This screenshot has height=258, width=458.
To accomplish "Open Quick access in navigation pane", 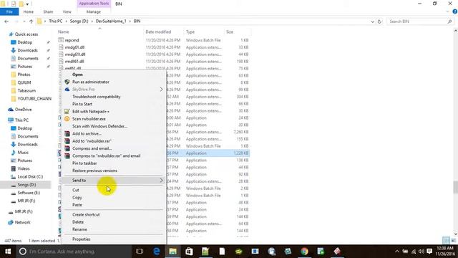I will 26,34.
